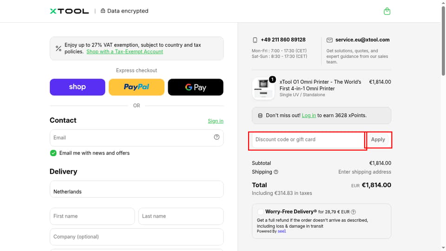Focus the Discount code or gift card field
This screenshot has width=446, height=251.
(308, 140)
